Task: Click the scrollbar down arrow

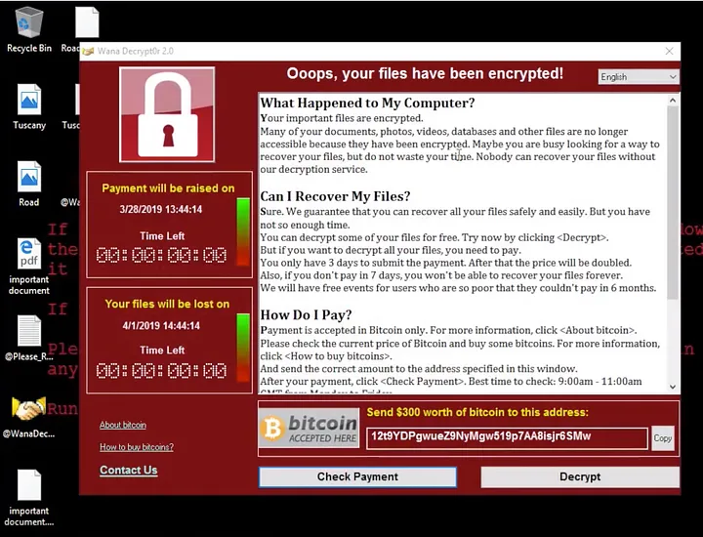Action: (x=673, y=387)
